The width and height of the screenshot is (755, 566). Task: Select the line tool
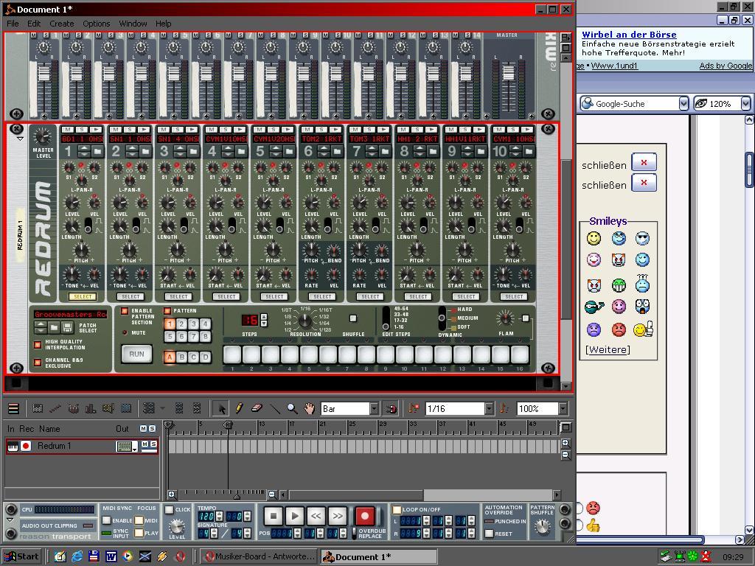[x=274, y=408]
